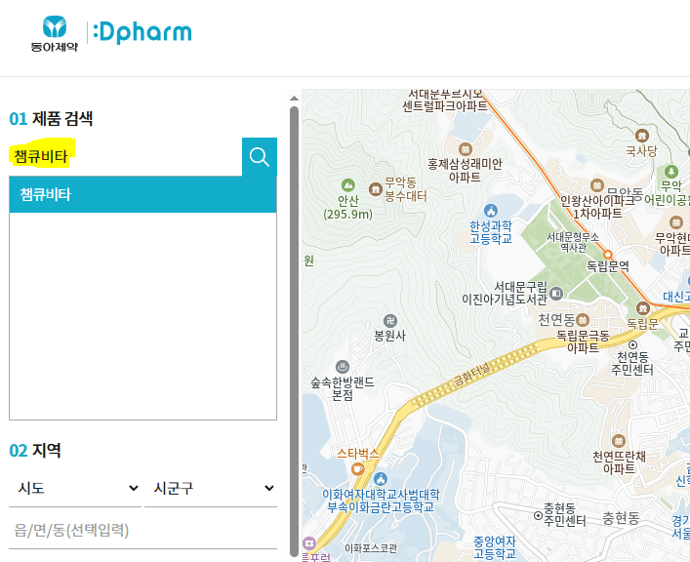Screen dimensions: 690x562
Task: Click the product search field containing 챔큐비타
Action: 125,156
